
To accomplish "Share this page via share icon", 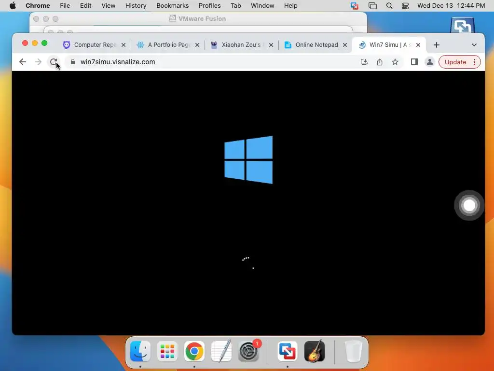I will point(380,62).
